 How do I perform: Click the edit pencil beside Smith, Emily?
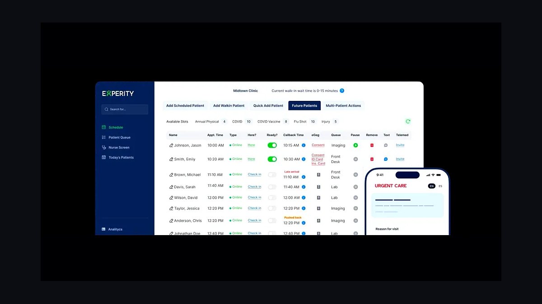pos(171,159)
